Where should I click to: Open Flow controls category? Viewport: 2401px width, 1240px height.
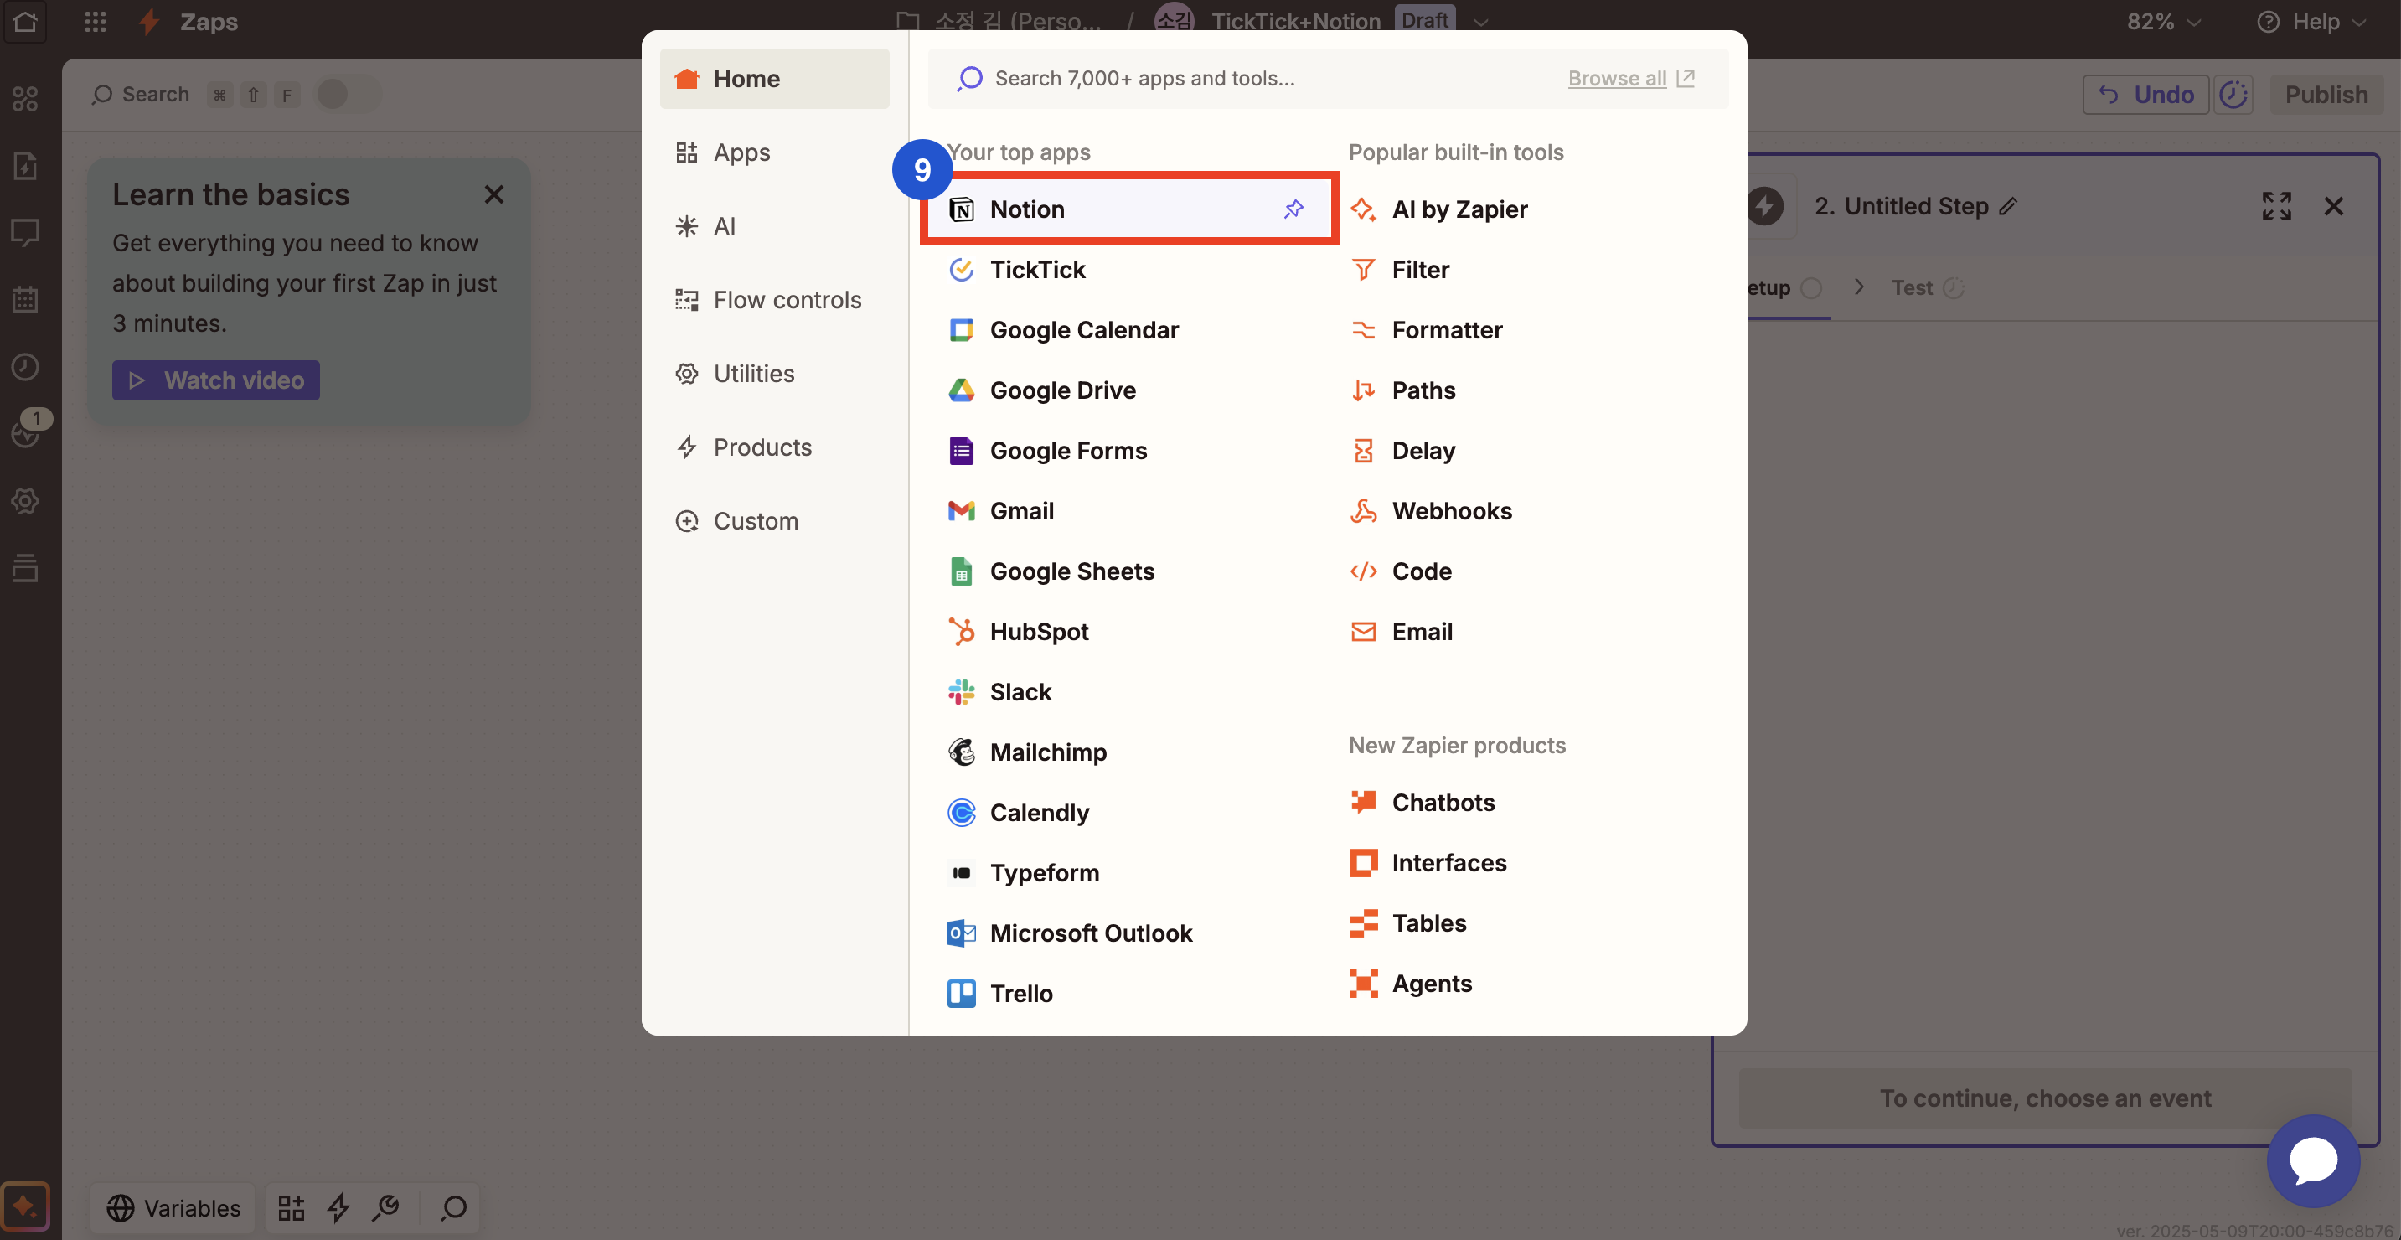pyautogui.click(x=773, y=299)
